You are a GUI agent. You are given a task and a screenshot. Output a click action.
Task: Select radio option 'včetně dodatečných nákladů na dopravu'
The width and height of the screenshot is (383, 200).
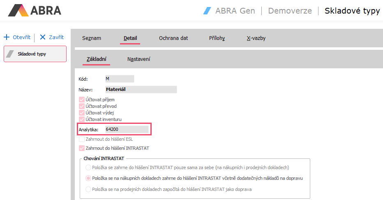tap(88, 178)
